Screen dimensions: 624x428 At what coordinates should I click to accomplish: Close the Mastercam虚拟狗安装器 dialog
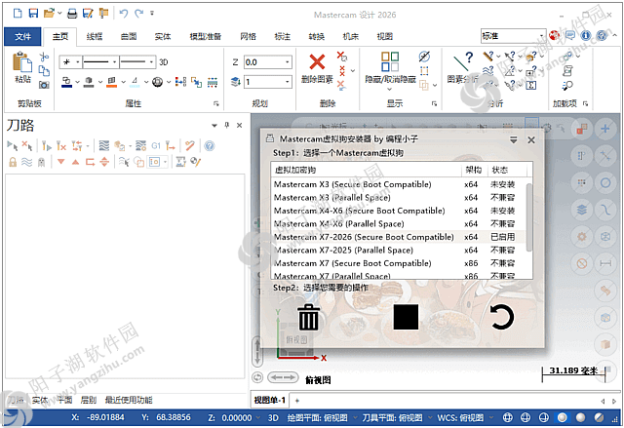531,140
